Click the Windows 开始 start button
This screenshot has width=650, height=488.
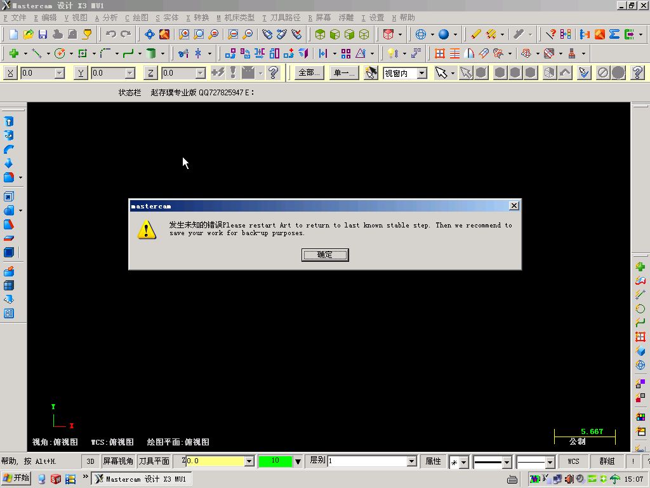click(x=16, y=478)
